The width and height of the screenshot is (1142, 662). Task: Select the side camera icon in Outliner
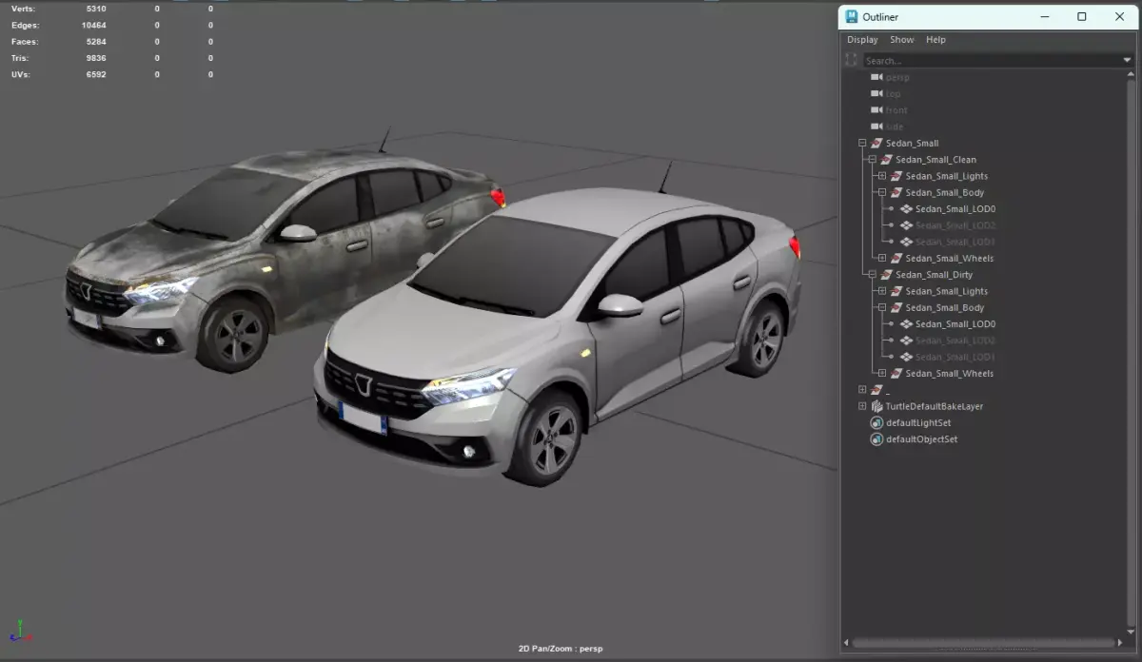coord(876,127)
